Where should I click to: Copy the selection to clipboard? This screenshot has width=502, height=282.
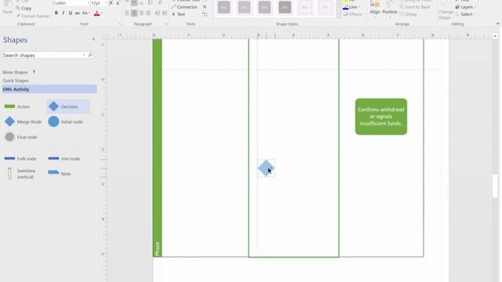(x=24, y=8)
